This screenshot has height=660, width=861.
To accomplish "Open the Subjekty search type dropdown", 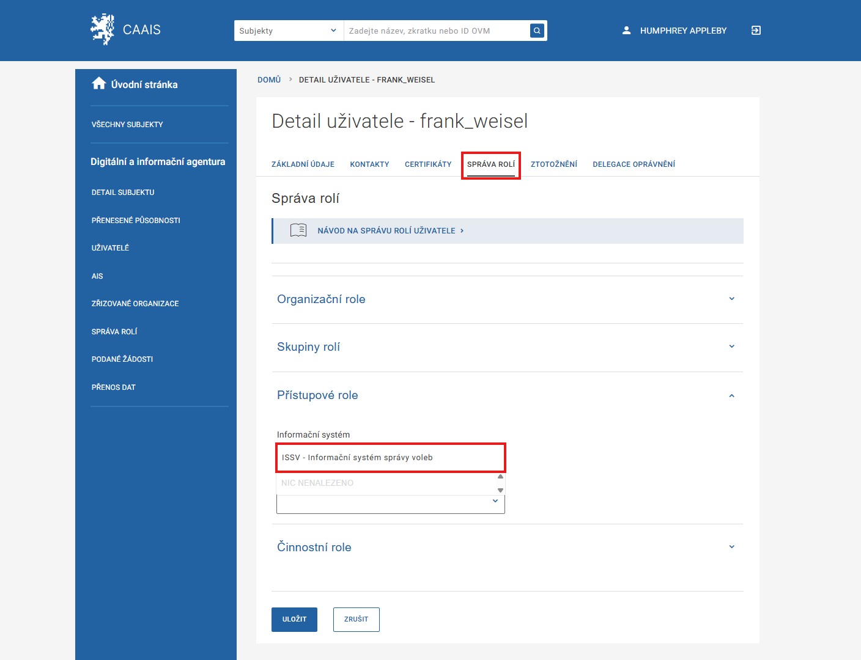I will point(288,31).
